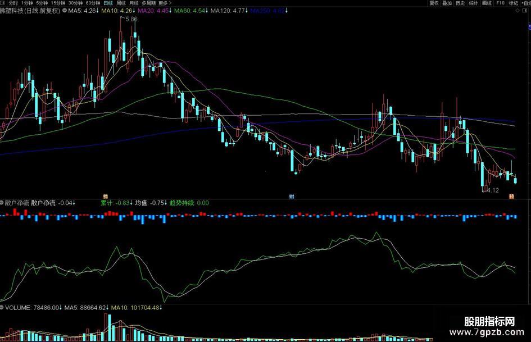The width and height of the screenshot is (531, 342).
Task: Switch to the 月线 monthly chart tab
Action: pyautogui.click(x=134, y=3)
